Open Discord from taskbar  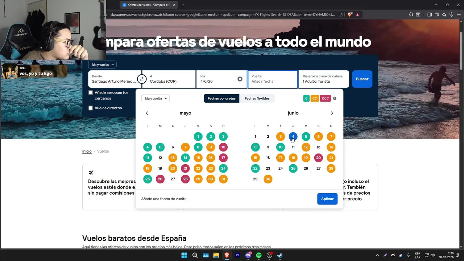tap(248, 255)
